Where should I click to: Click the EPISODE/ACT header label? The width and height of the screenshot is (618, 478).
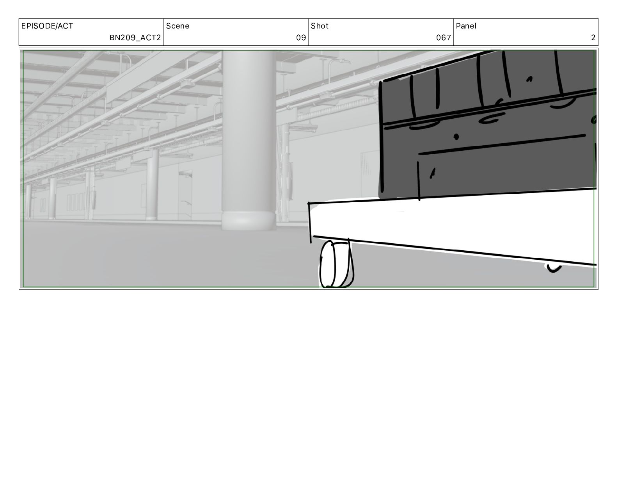point(47,26)
